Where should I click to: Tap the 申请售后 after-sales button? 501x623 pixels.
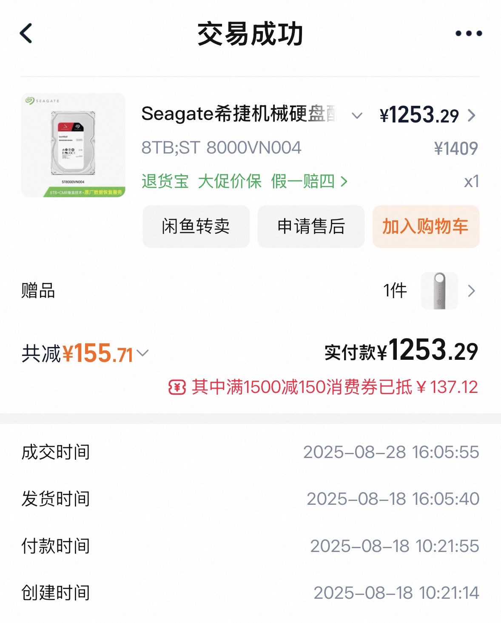pos(311,226)
